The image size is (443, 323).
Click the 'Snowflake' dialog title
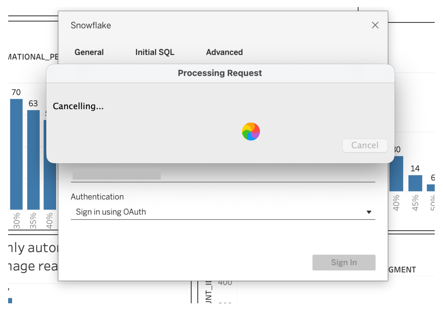click(91, 25)
